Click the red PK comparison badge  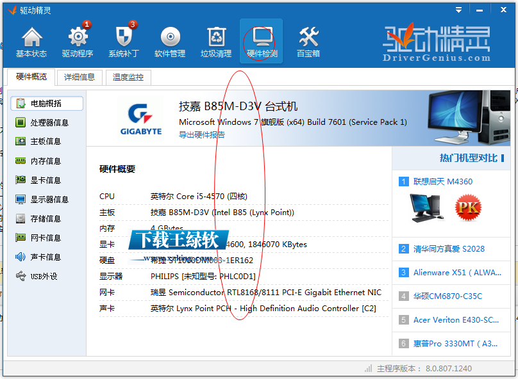(x=468, y=207)
